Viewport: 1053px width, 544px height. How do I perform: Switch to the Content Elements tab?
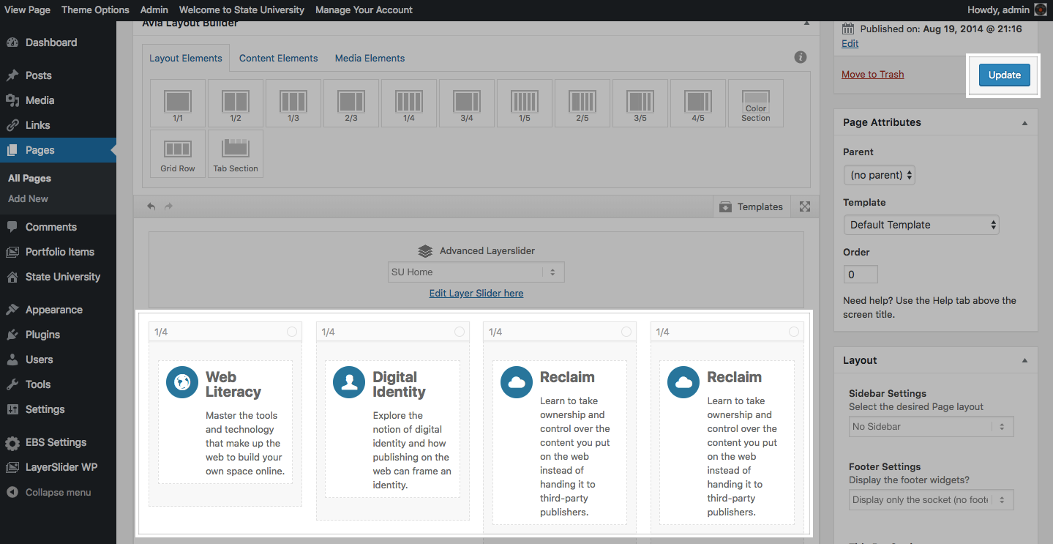[x=278, y=58]
